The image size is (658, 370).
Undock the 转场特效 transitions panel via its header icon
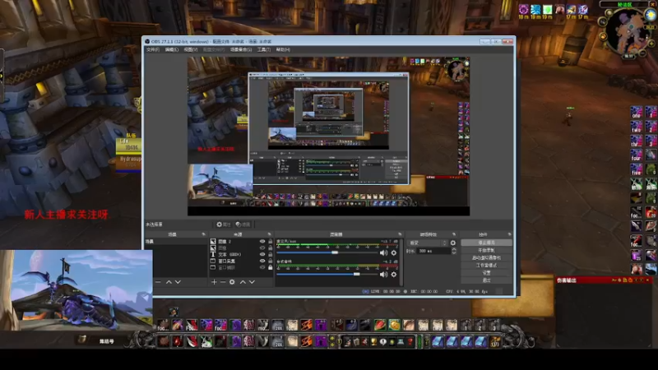(x=454, y=234)
